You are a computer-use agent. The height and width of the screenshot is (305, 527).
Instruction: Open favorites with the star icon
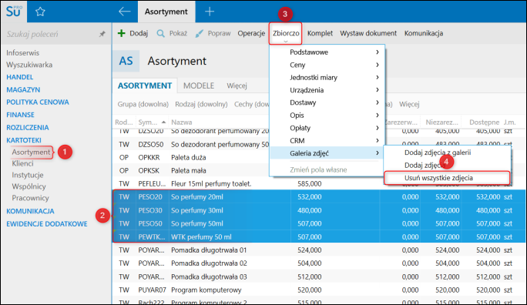(40, 12)
